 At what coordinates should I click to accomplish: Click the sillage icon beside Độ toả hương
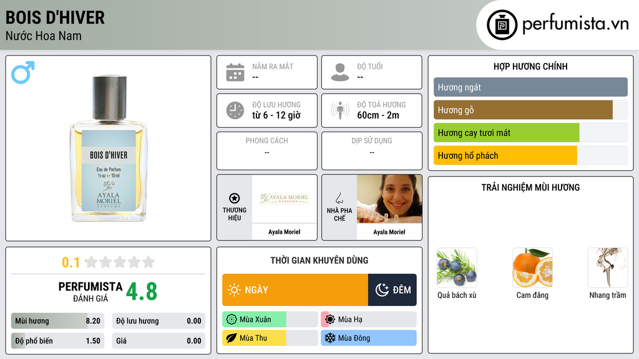coord(340,110)
